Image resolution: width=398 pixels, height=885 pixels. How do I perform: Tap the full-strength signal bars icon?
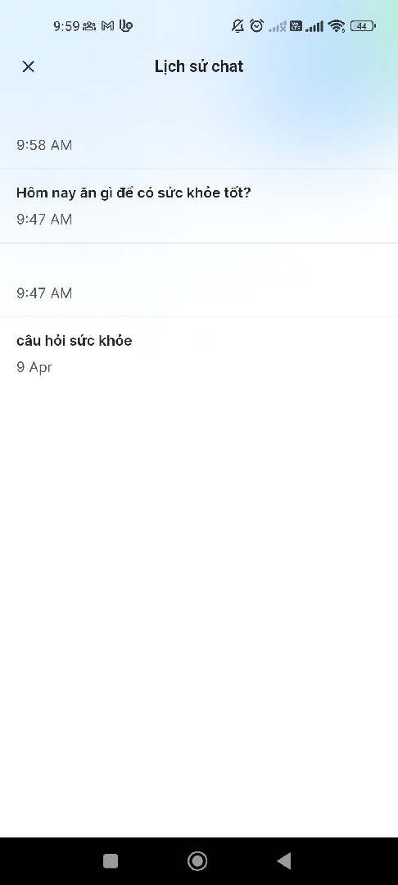(x=314, y=26)
